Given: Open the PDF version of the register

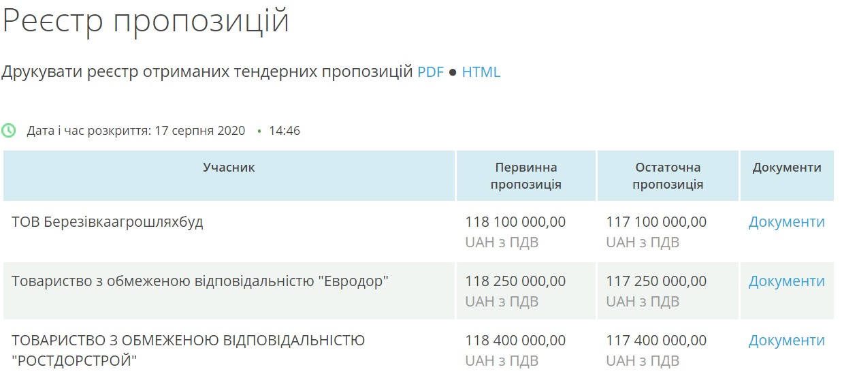Looking at the screenshot, I should pos(430,72).
